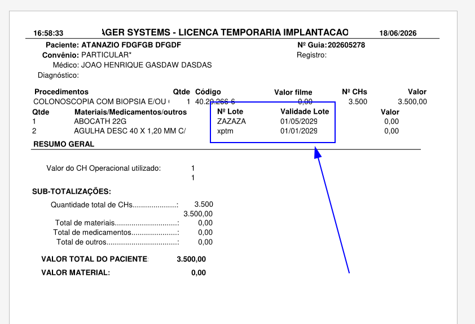
Task: Select Quantidade total de CHs label
Action: coord(115,205)
